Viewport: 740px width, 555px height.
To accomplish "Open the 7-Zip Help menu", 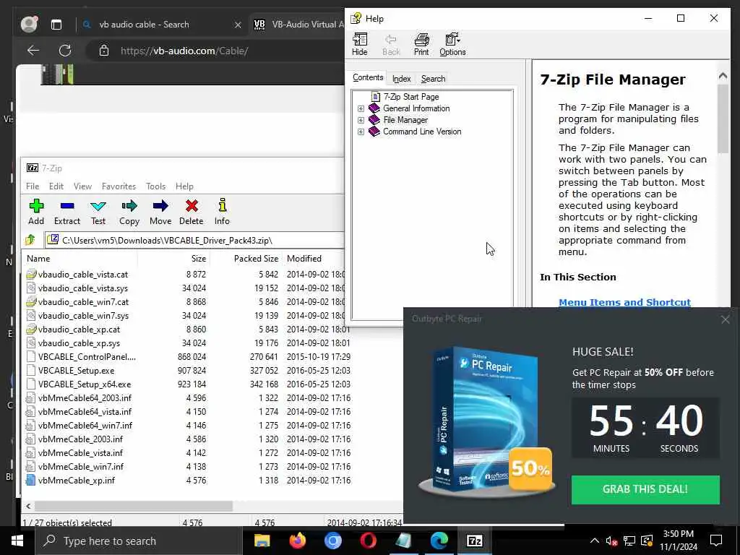I will tap(184, 186).
